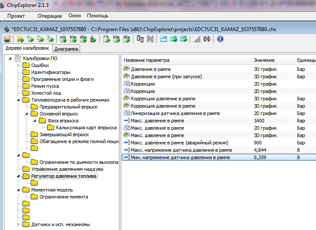Click the save project floppy disk icon
This screenshot has height=230, width=316.
click(x=7, y=39)
